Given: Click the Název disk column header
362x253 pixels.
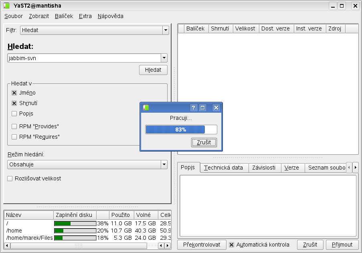Looking at the screenshot, I should [x=29, y=215].
